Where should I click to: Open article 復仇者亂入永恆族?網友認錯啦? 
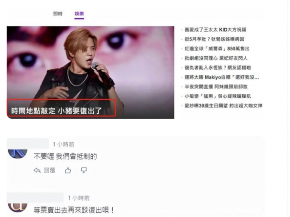pos(217,68)
